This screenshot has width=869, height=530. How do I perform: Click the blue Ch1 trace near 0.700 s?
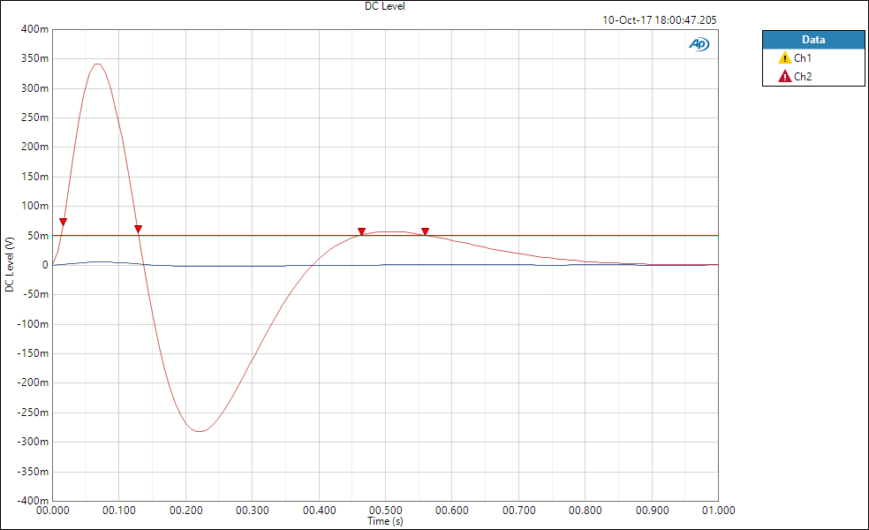point(518,264)
